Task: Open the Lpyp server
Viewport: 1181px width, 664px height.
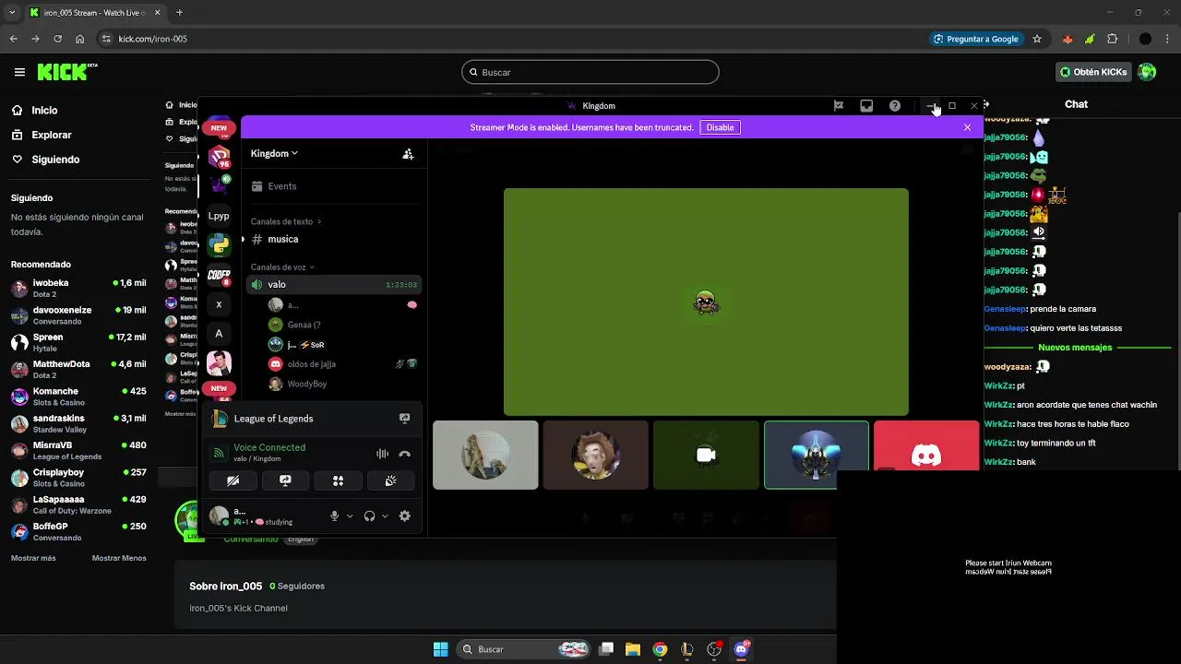Action: (219, 216)
